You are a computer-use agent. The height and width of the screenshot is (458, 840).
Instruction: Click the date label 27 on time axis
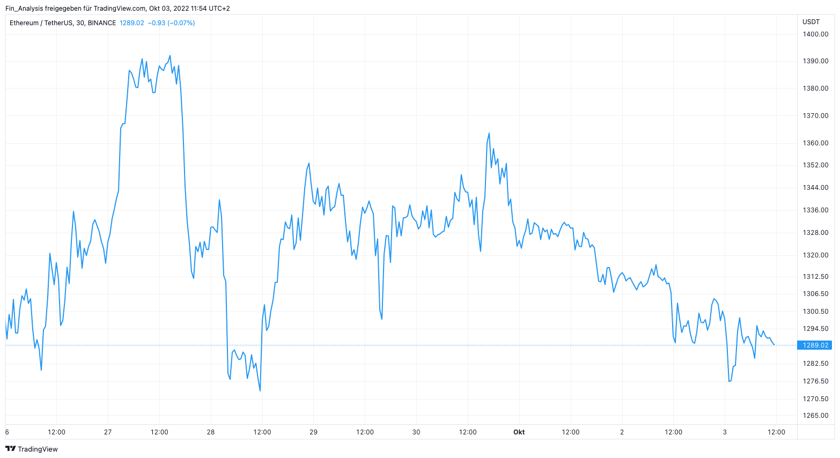(x=108, y=432)
